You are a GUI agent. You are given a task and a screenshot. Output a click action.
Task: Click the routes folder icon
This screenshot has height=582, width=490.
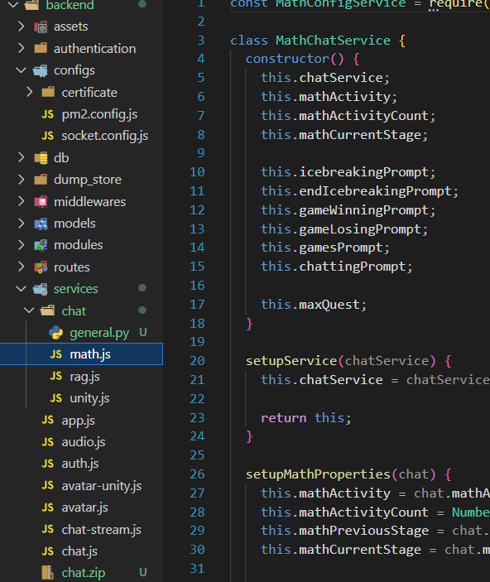coord(41,267)
